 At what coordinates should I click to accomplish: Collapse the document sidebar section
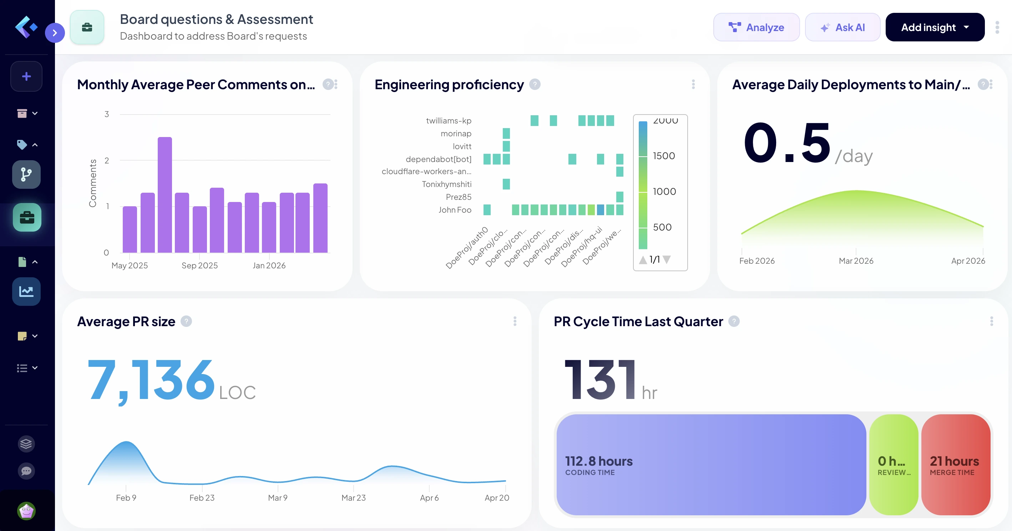pos(27,262)
